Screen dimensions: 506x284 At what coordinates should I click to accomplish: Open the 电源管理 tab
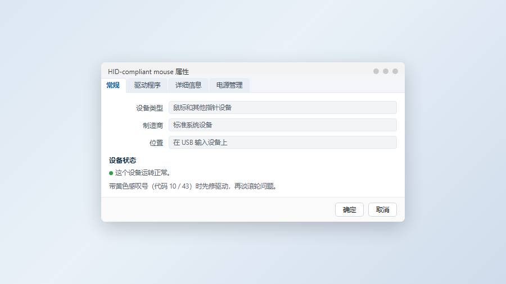(229, 85)
